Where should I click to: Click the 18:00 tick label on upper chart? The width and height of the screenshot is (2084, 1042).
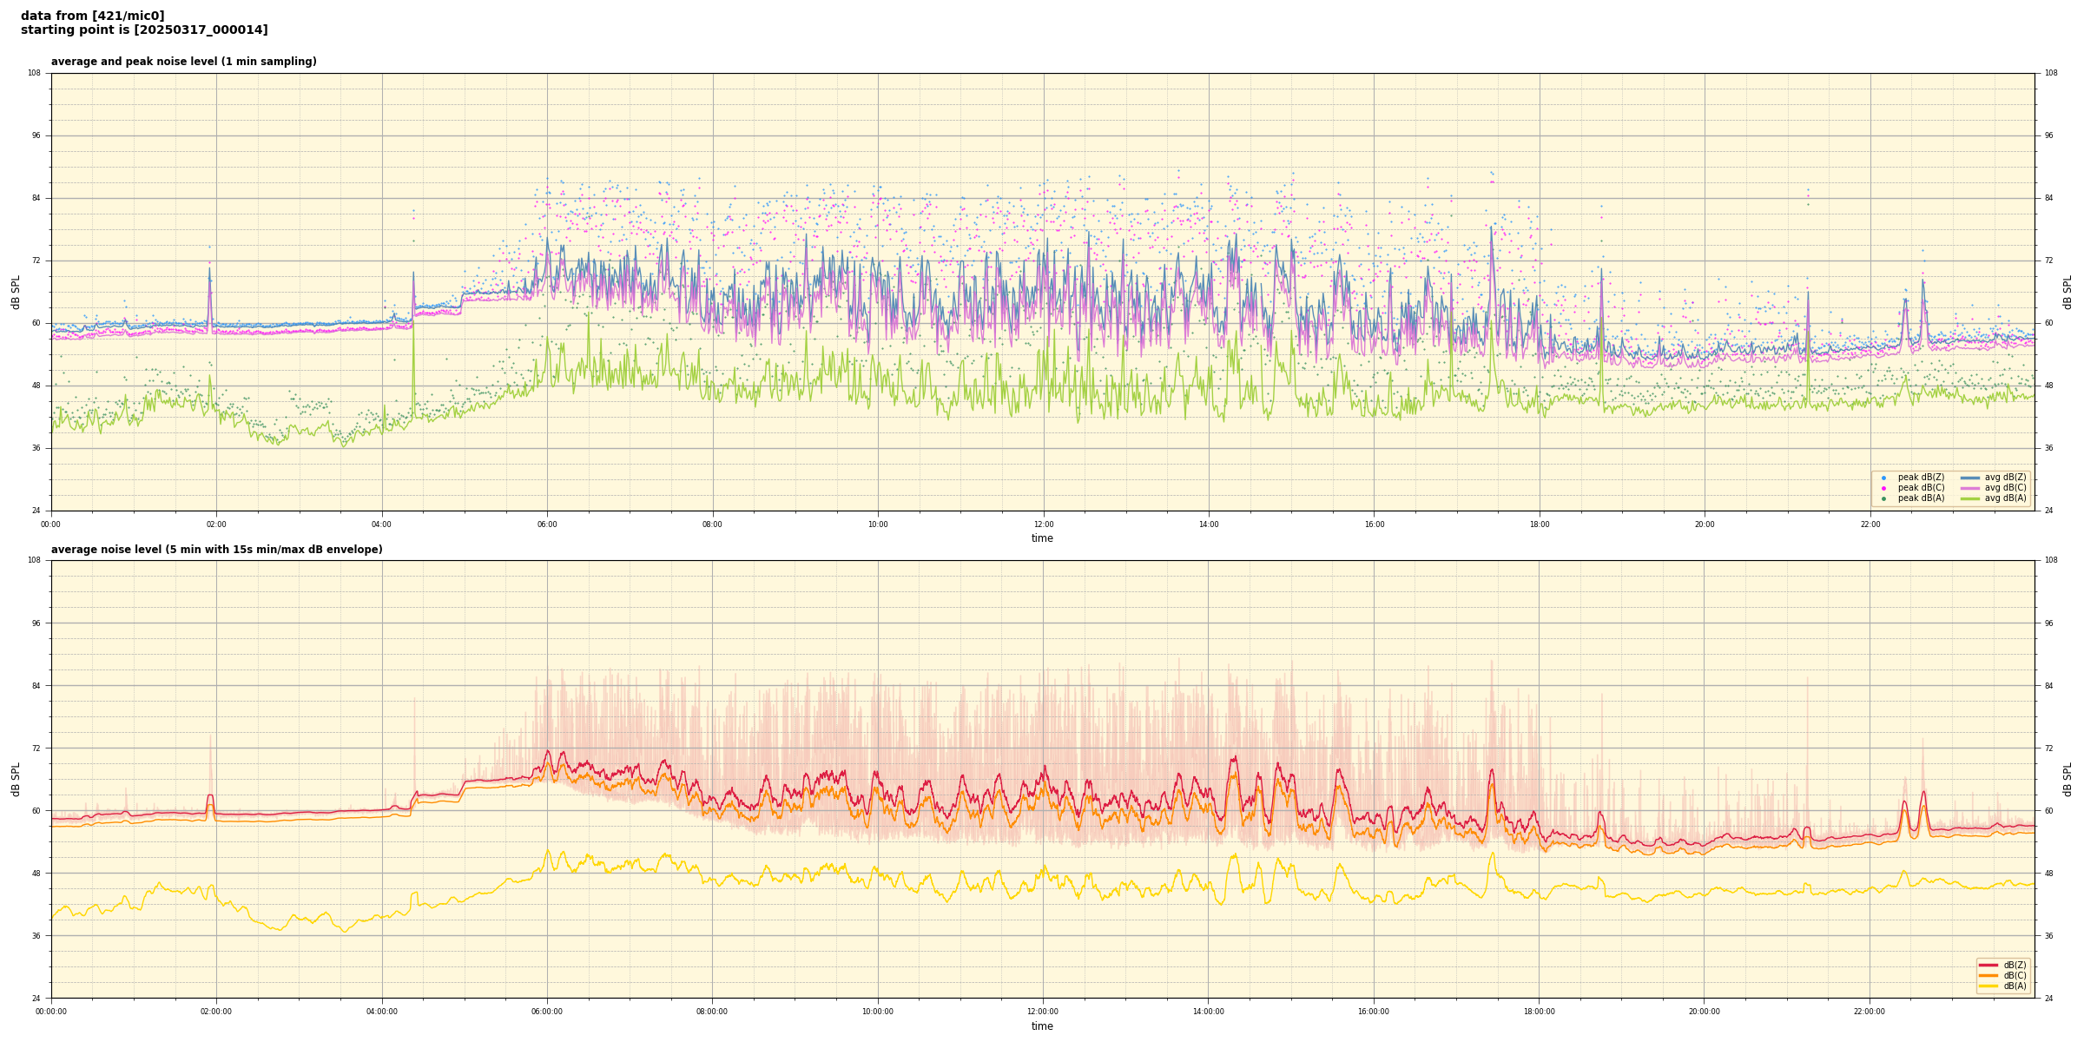[1539, 524]
